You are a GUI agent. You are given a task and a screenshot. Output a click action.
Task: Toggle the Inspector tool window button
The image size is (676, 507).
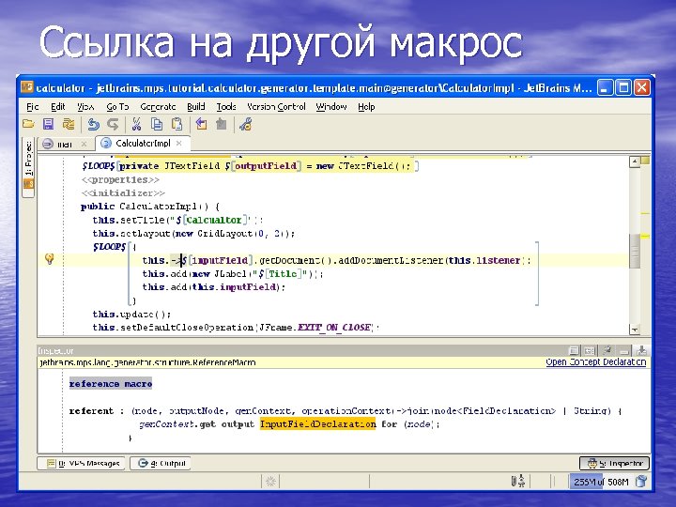click(614, 464)
